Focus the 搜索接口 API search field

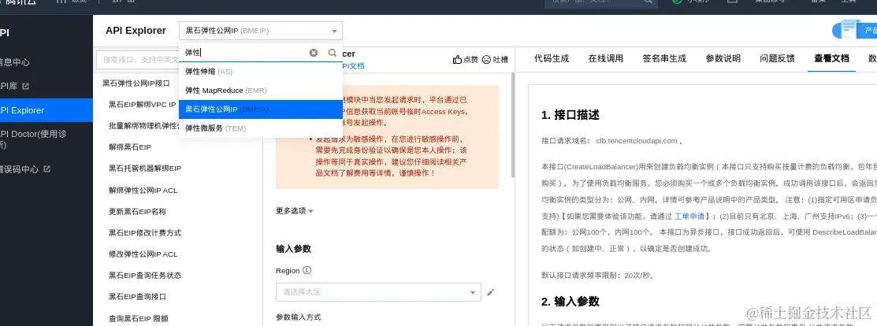point(138,59)
